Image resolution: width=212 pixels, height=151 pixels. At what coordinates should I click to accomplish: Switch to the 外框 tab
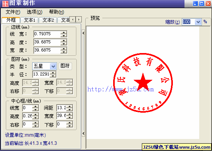click(x=11, y=20)
